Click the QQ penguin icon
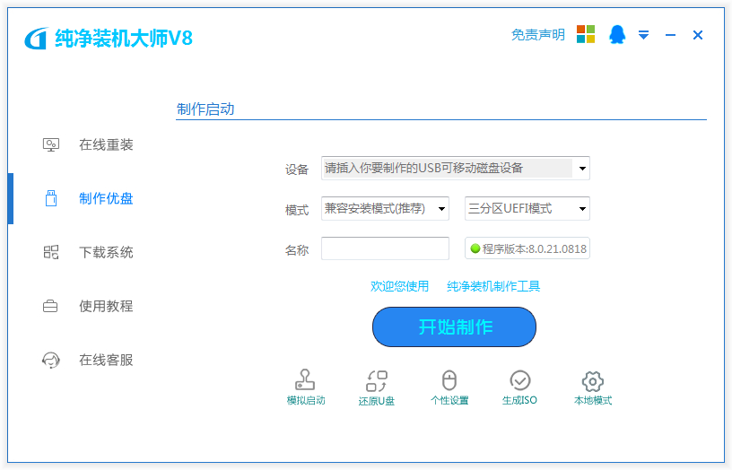Image resolution: width=732 pixels, height=470 pixels. (x=617, y=35)
